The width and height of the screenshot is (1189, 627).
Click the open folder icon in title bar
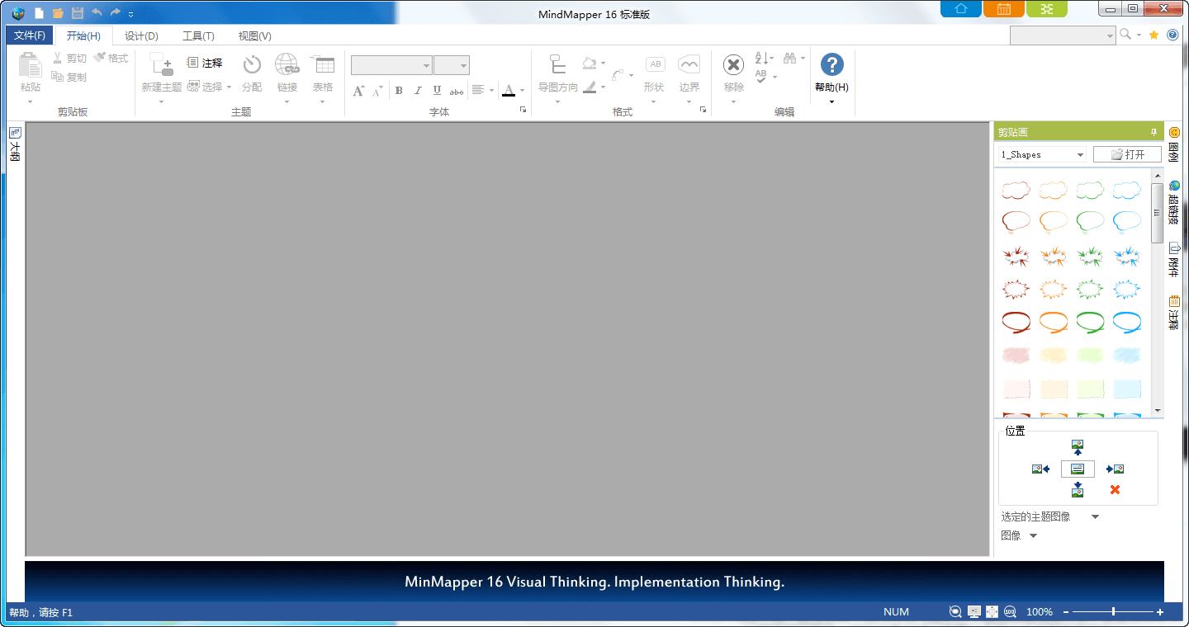tap(58, 13)
